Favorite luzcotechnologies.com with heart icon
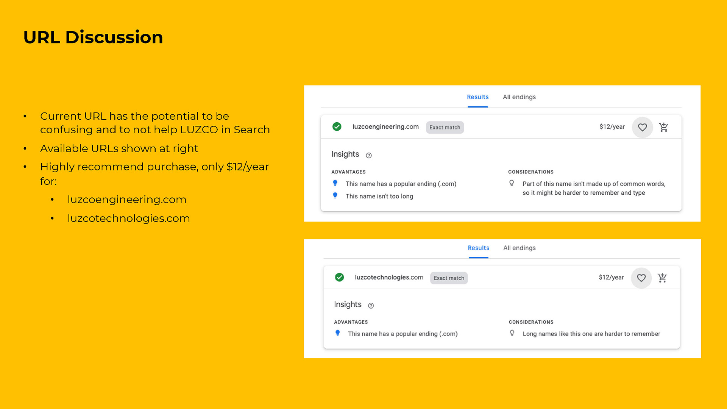 click(641, 278)
